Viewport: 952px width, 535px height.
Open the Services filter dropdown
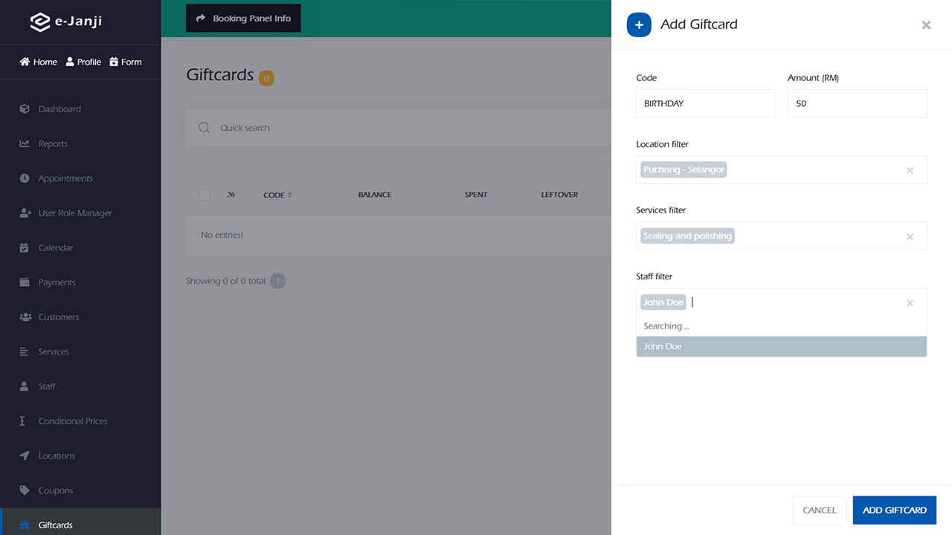coord(782,236)
